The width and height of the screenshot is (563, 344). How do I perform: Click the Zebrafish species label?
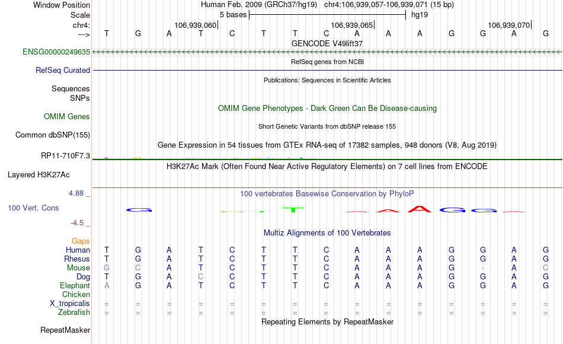click(74, 313)
